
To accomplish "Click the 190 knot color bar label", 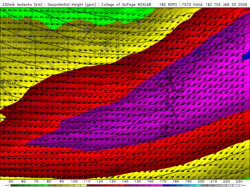I will (x=188, y=181).
